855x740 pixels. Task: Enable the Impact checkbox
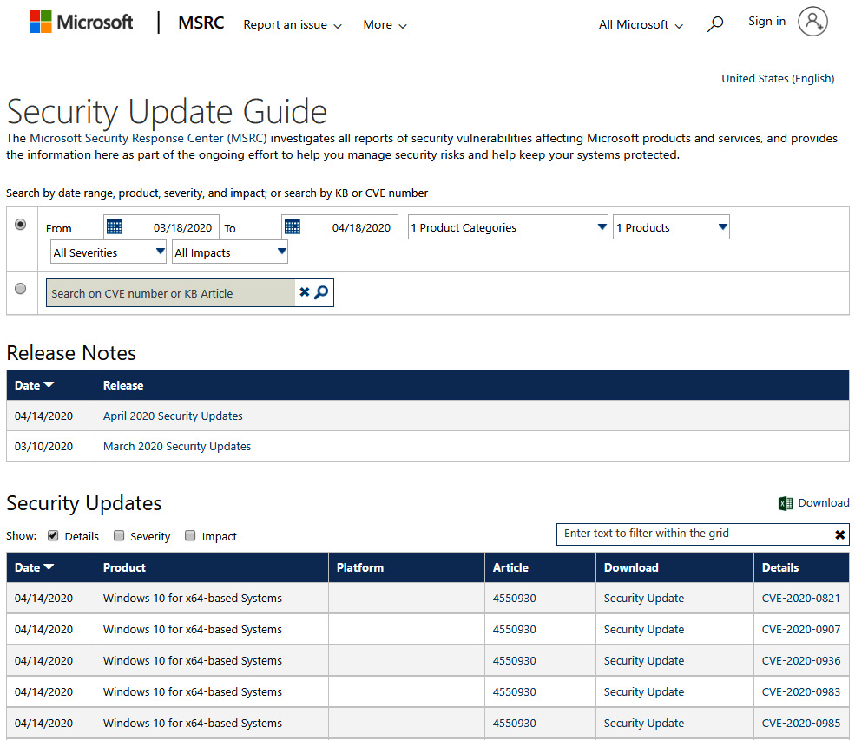click(x=190, y=536)
